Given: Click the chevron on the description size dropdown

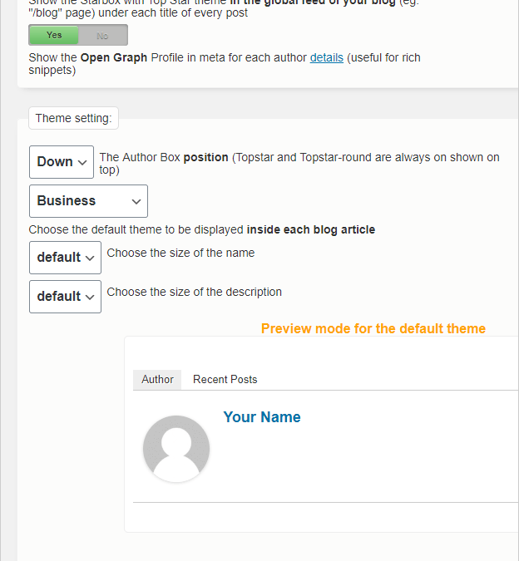Looking at the screenshot, I should (90, 297).
